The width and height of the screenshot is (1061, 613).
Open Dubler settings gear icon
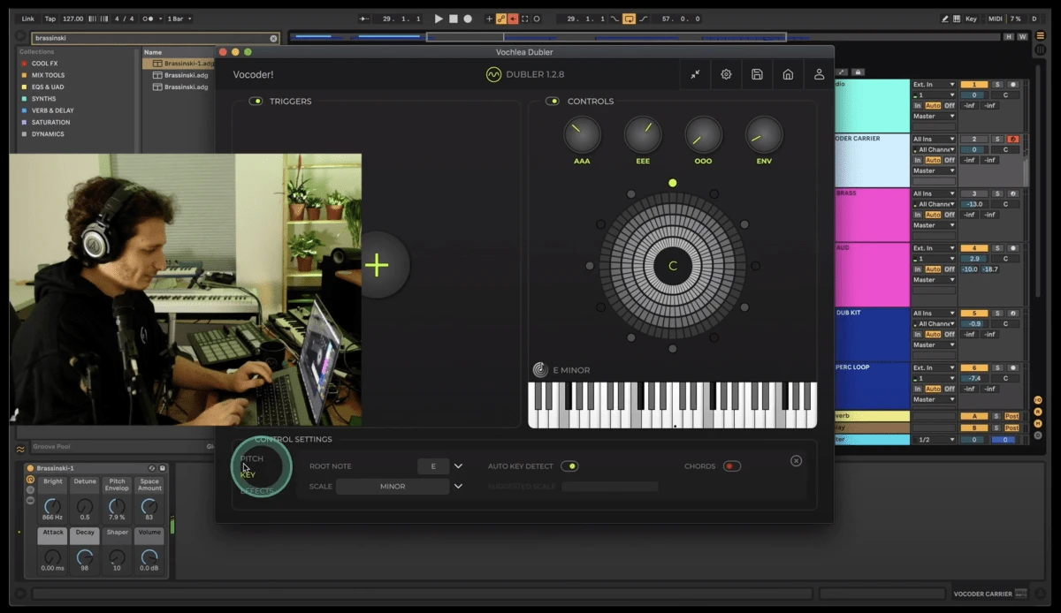(726, 75)
